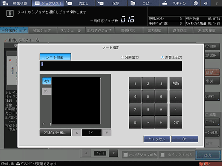This screenshot has height=166, width=222.
Task: Click the question mark help icon
Action: pos(216,3)
